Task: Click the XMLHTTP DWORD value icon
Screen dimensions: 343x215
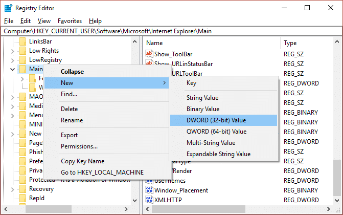Action: 149,200
